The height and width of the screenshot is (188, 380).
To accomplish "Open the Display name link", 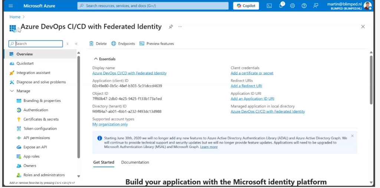I will [x=130, y=73].
